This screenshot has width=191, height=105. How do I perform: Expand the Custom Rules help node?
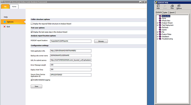pos(158,34)
